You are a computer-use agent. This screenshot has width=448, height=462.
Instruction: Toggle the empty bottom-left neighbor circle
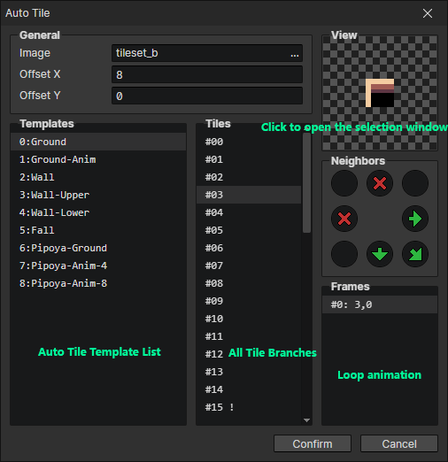(344, 254)
